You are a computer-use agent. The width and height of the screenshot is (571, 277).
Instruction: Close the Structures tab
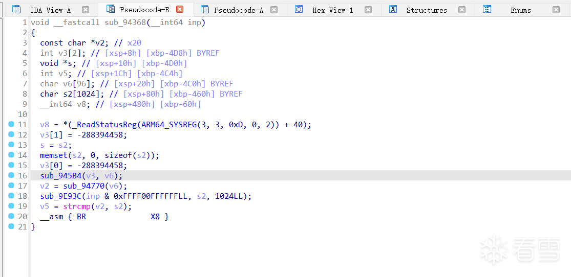462,10
